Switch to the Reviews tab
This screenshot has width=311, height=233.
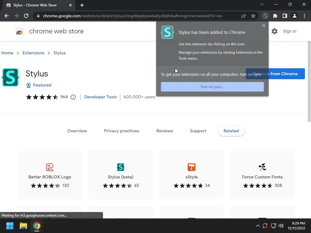pyautogui.click(x=165, y=131)
